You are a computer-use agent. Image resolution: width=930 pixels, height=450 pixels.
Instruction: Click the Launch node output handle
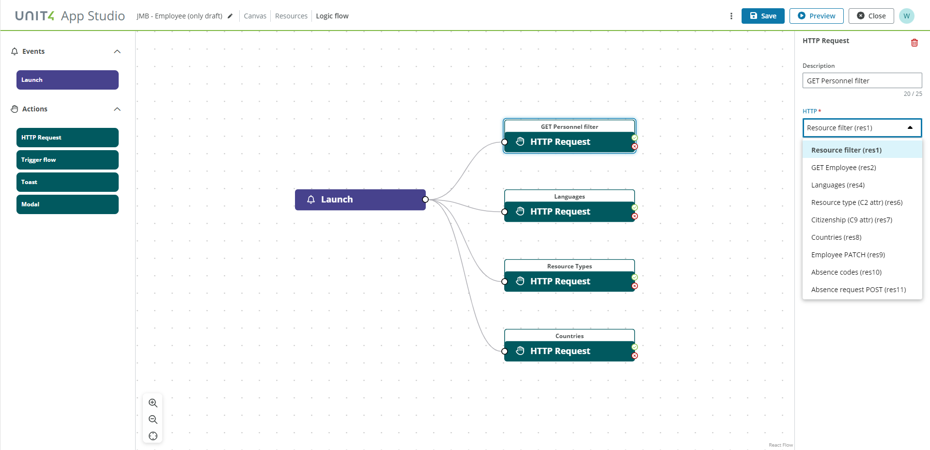[x=425, y=200]
